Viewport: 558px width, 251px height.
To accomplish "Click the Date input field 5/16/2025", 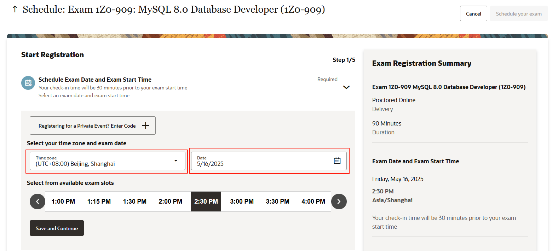I will pyautogui.click(x=269, y=161).
